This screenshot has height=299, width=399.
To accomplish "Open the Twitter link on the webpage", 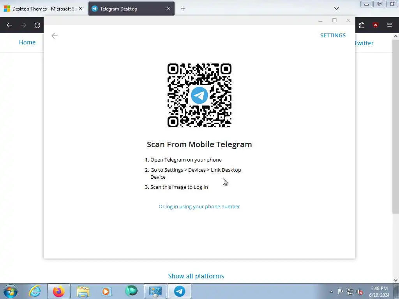I will [x=364, y=43].
